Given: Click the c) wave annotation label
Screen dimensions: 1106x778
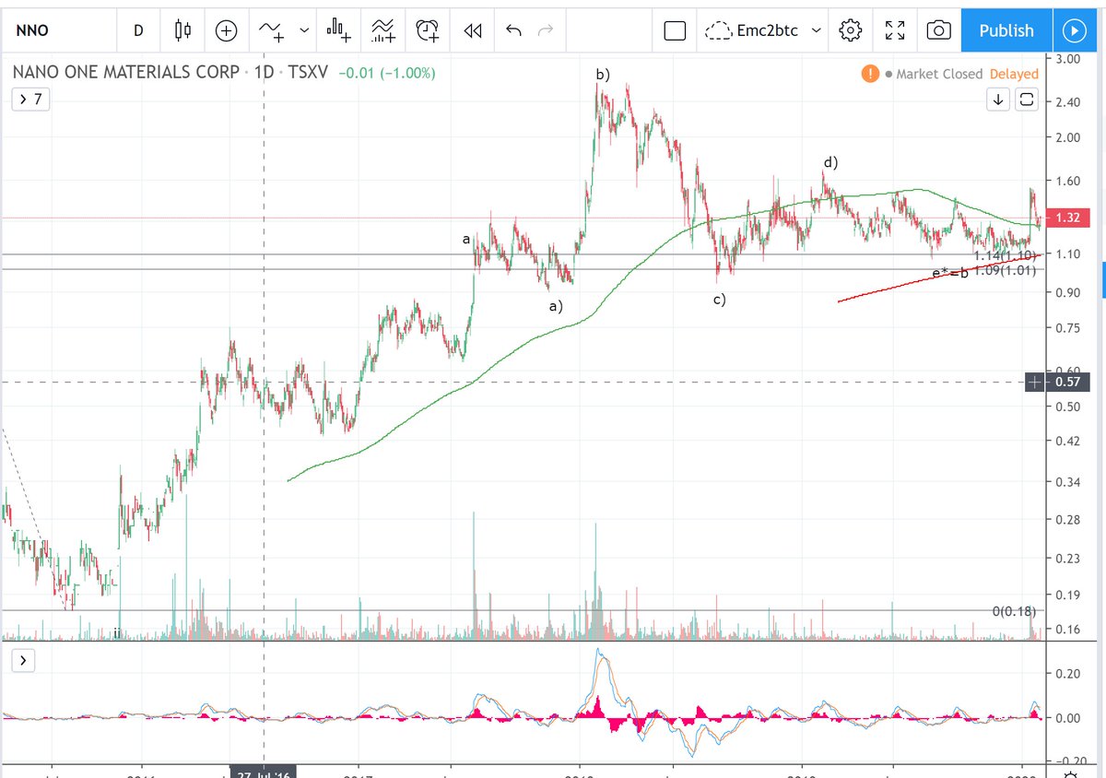Looking at the screenshot, I should click(x=718, y=299).
